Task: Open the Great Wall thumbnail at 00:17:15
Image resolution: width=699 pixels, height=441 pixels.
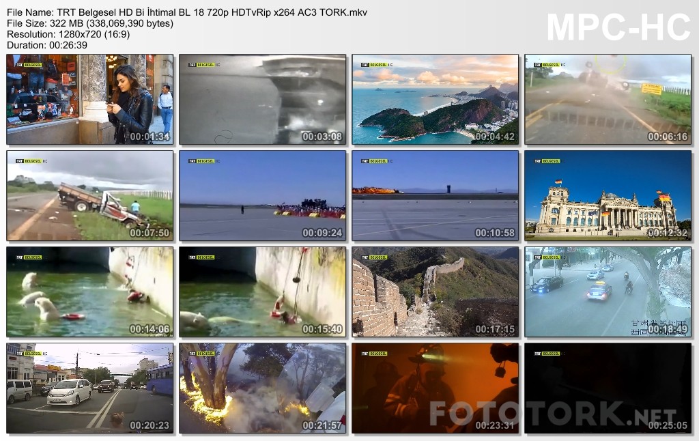Action: [x=435, y=292]
